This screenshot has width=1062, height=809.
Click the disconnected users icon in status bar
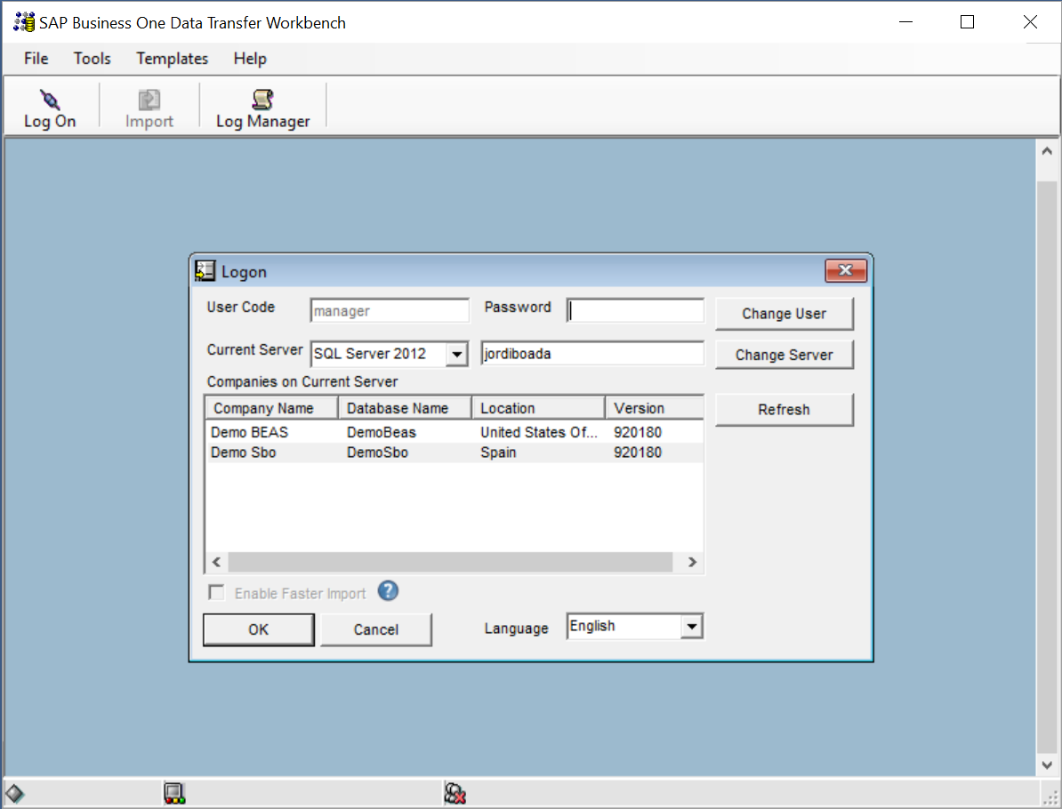pos(455,793)
